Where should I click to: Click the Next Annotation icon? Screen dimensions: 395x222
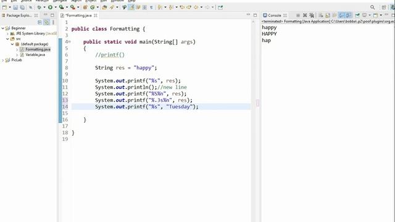tap(160, 7)
